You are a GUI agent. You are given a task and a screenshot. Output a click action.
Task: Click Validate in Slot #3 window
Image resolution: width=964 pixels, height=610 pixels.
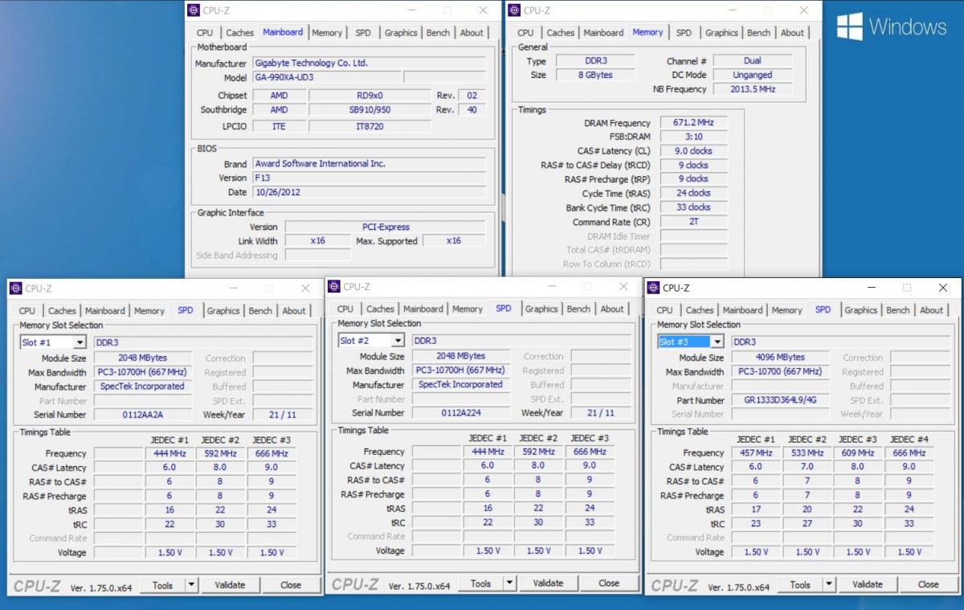[x=868, y=584]
